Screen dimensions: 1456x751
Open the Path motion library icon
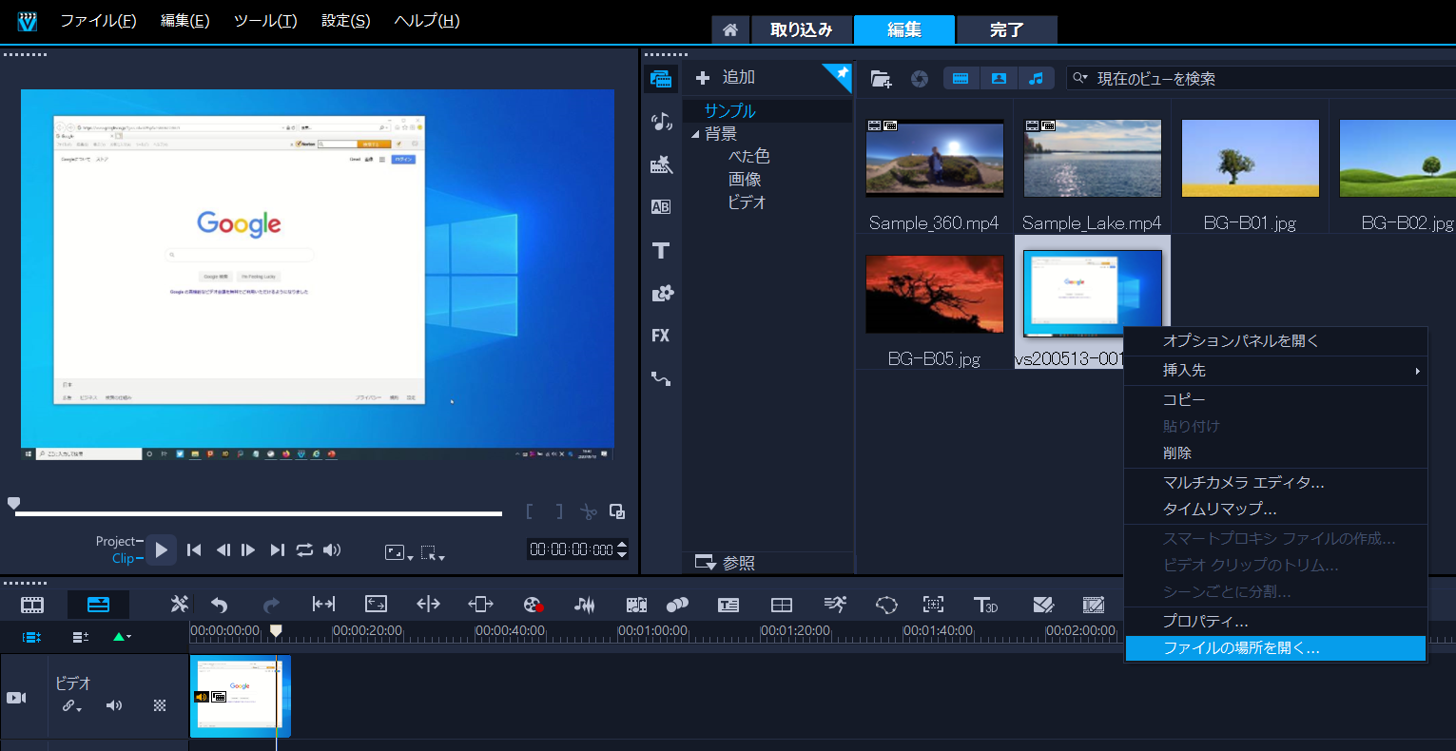(x=661, y=378)
